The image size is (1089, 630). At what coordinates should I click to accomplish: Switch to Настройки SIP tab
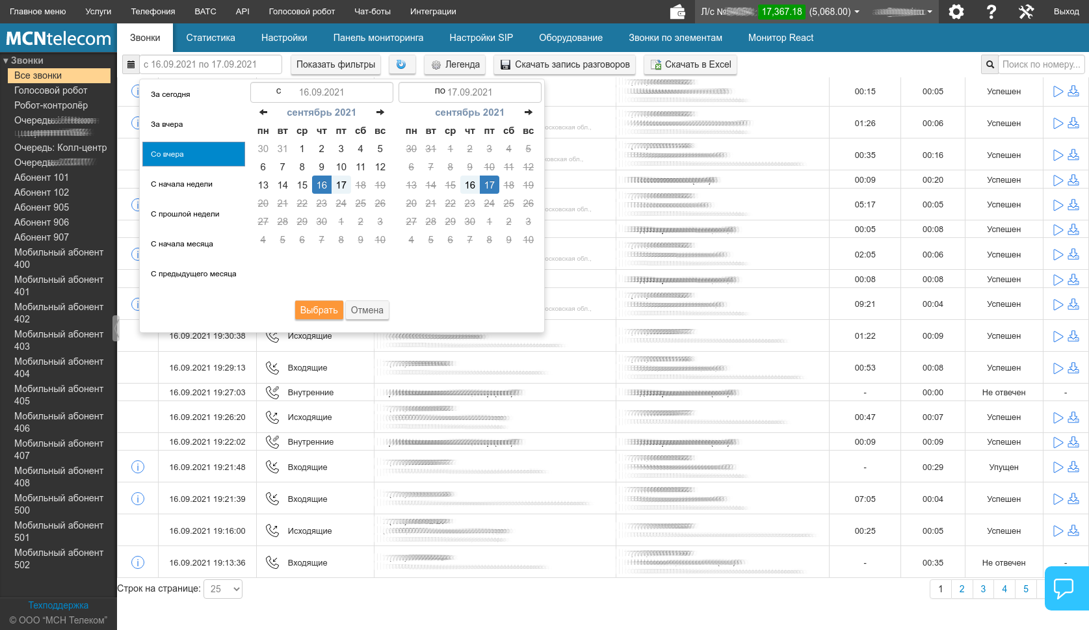(x=481, y=38)
